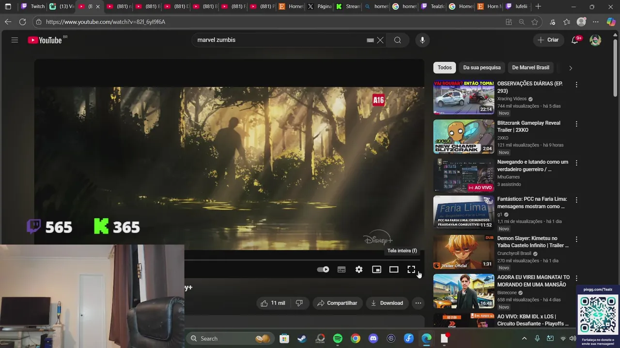The image size is (620, 348).
Task: Open options for Fantástico PCC video
Action: click(x=576, y=200)
